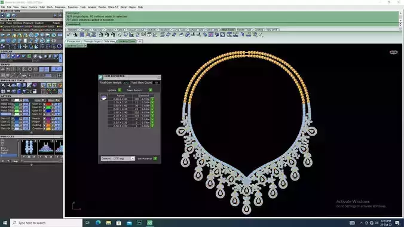Toggle visibility of the User 01 layer
This screenshot has height=227, width=404.
pos(57,104)
